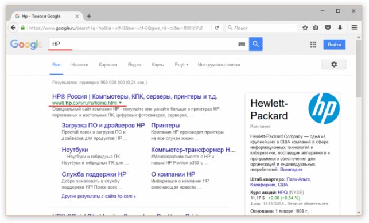This screenshot has width=369, height=223.
Task: Click the scrollbar down arrow
Action: [x=359, y=212]
